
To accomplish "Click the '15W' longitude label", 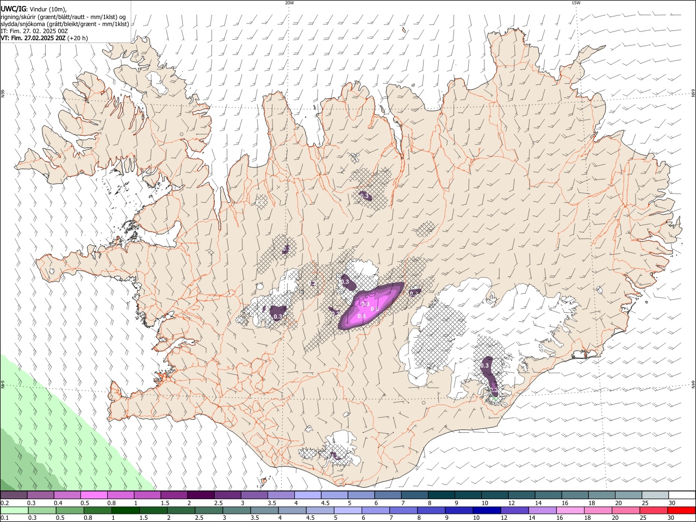I will click(x=576, y=3).
